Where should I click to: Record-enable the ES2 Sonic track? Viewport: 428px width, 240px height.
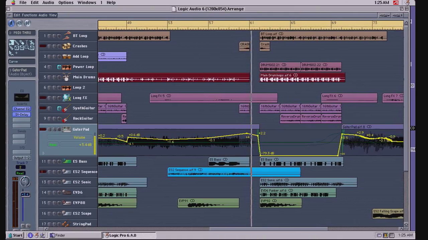pyautogui.click(x=54, y=182)
